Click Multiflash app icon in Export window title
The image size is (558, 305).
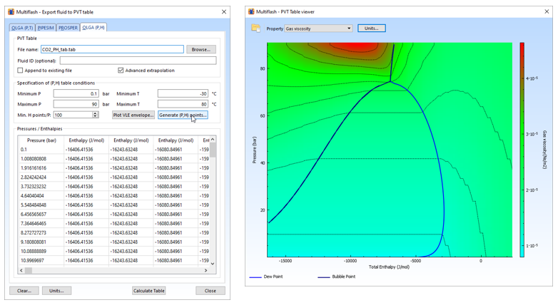pyautogui.click(x=11, y=11)
